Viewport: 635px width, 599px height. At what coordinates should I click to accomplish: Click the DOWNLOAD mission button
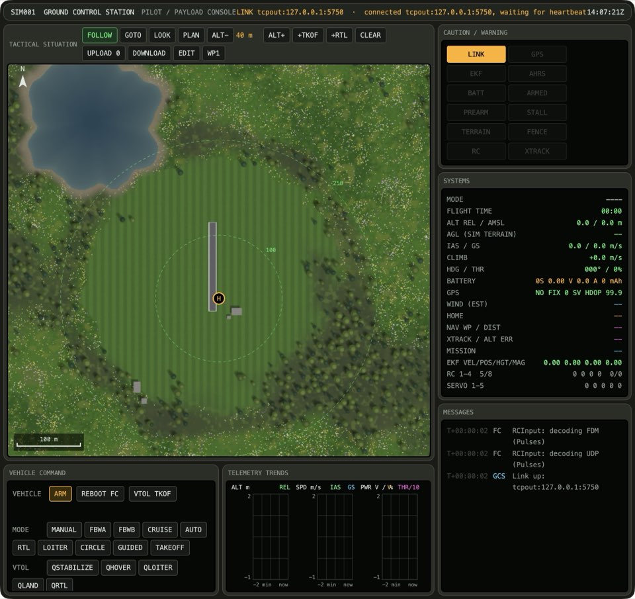click(x=149, y=53)
